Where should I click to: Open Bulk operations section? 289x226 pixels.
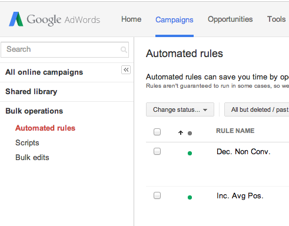(x=34, y=111)
